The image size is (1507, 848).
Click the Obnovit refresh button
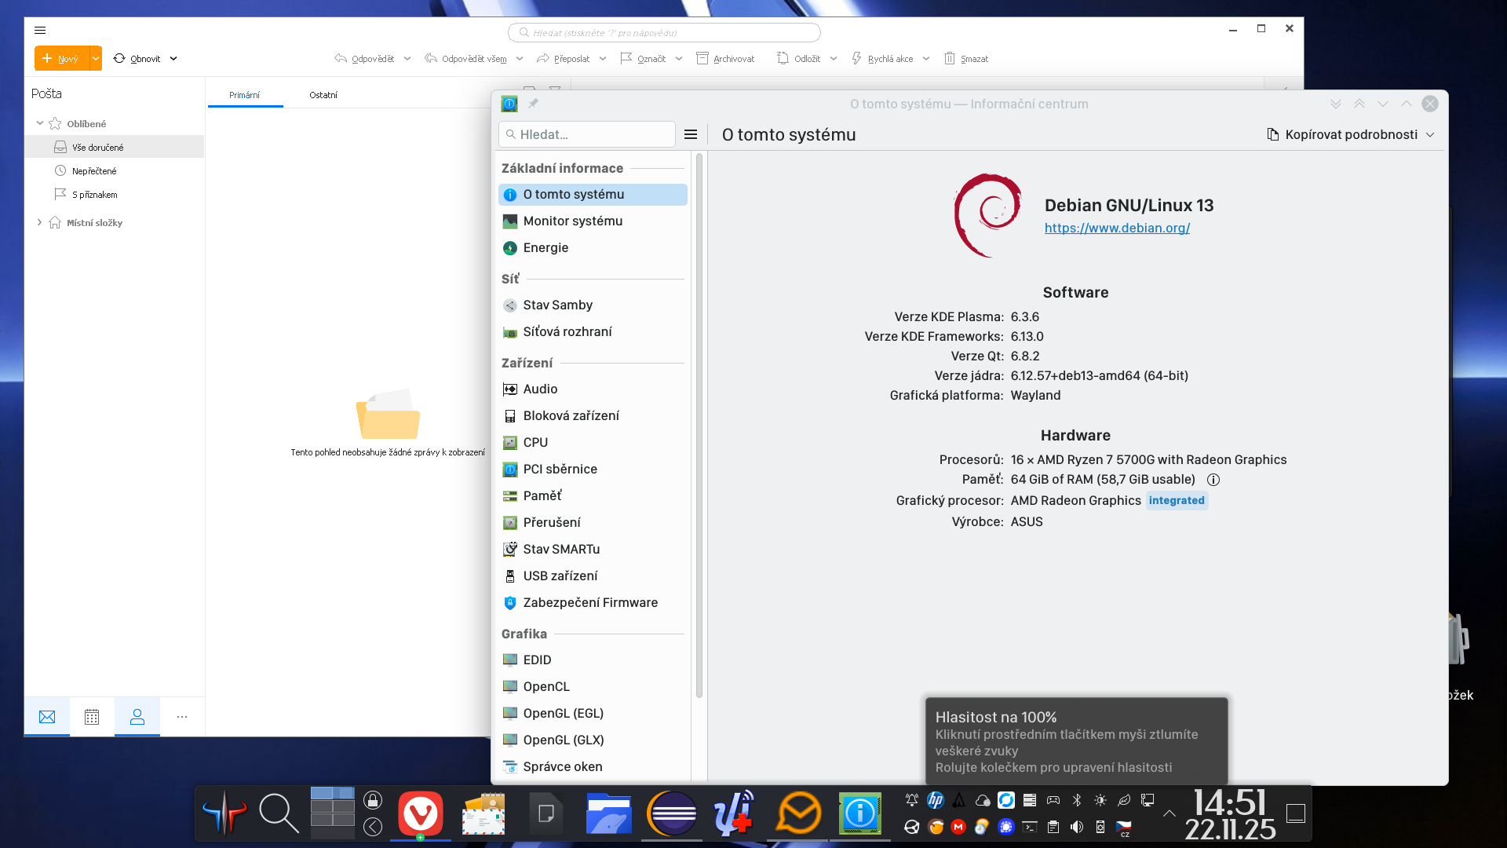[137, 58]
